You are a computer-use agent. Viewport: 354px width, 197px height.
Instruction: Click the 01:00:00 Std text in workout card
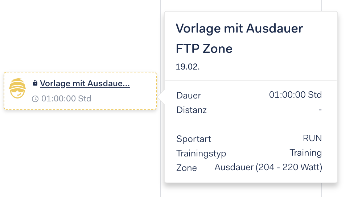coord(66,98)
